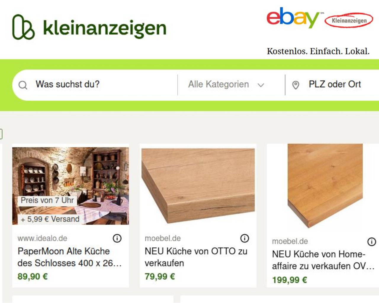Click the 79,99 € price
The width and height of the screenshot is (379, 303).
[160, 276]
